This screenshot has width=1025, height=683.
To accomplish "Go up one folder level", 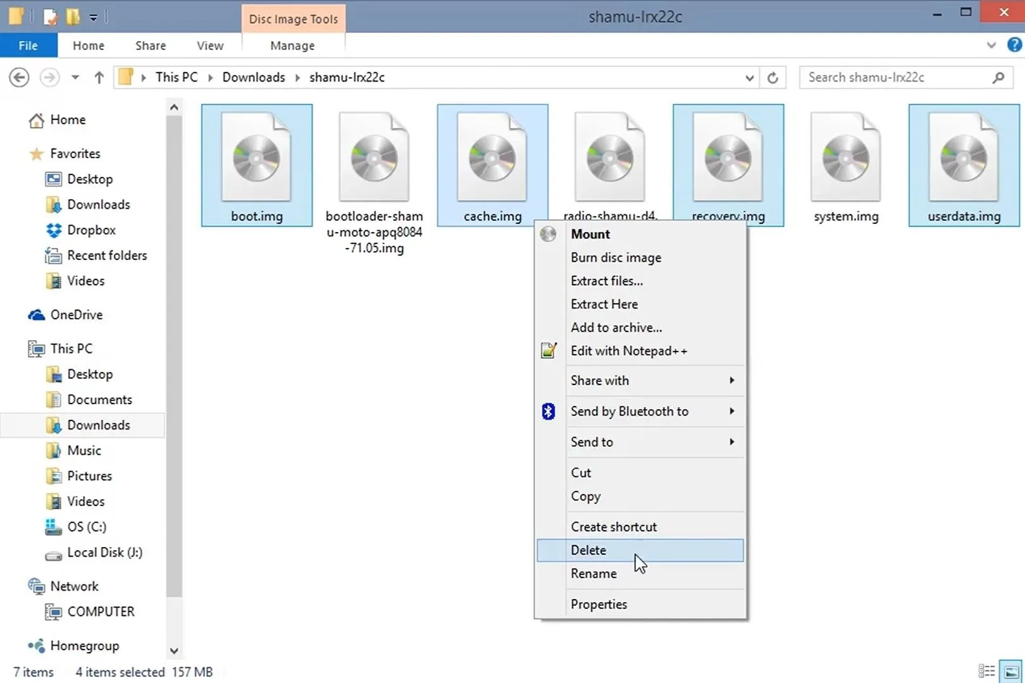I will [99, 77].
